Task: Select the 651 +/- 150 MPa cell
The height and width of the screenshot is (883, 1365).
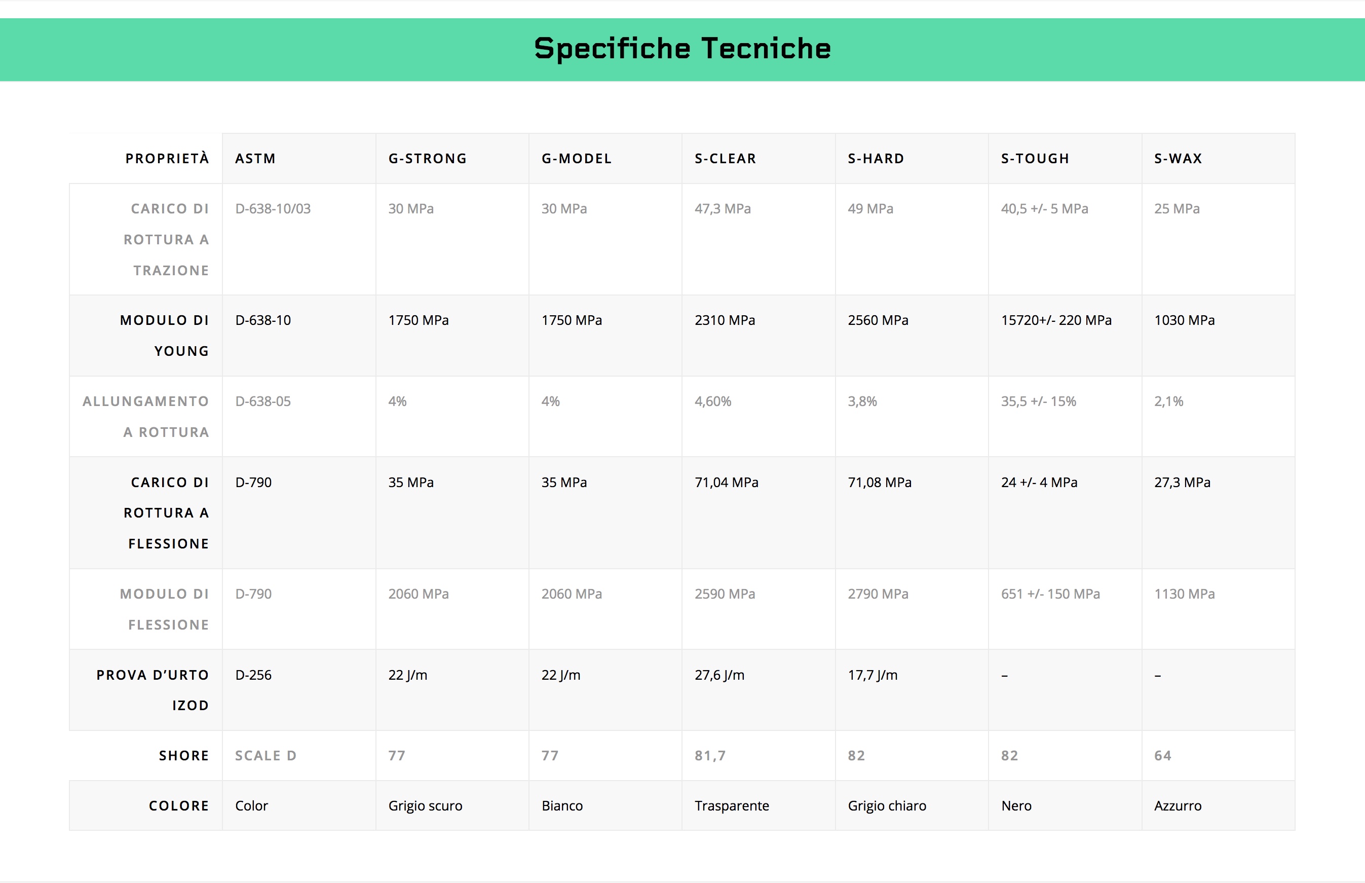Action: click(1050, 594)
